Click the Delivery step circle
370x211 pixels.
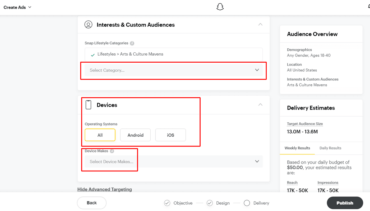click(247, 203)
